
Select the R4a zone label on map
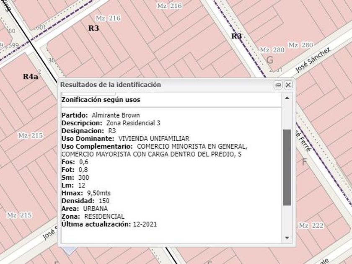pos(31,77)
